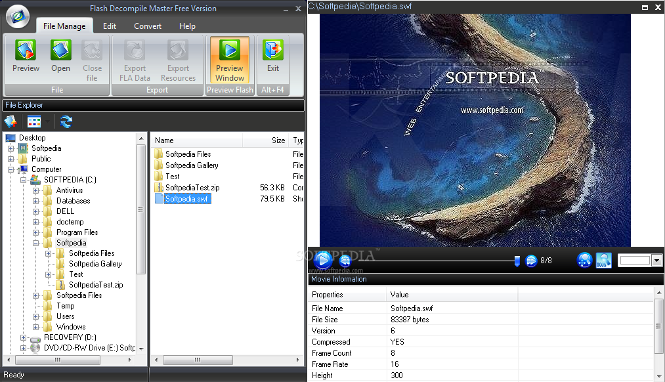Click the playback progress slider handle
Screen dimensions: 665x382
[x=517, y=261]
